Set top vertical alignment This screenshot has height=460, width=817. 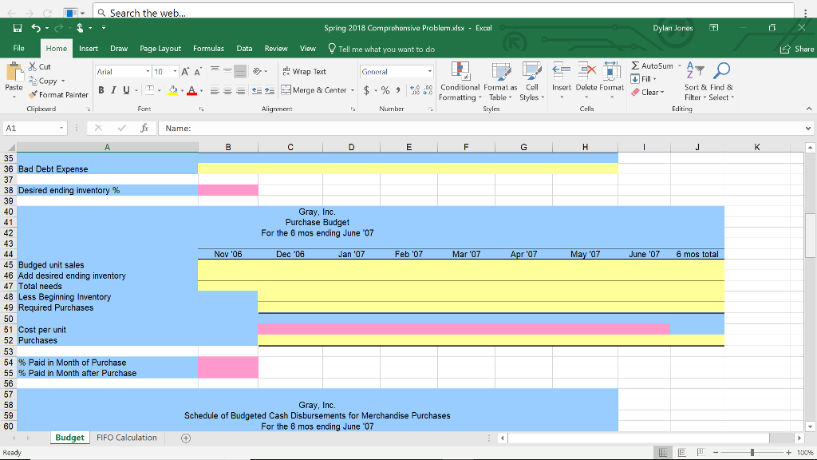point(215,71)
